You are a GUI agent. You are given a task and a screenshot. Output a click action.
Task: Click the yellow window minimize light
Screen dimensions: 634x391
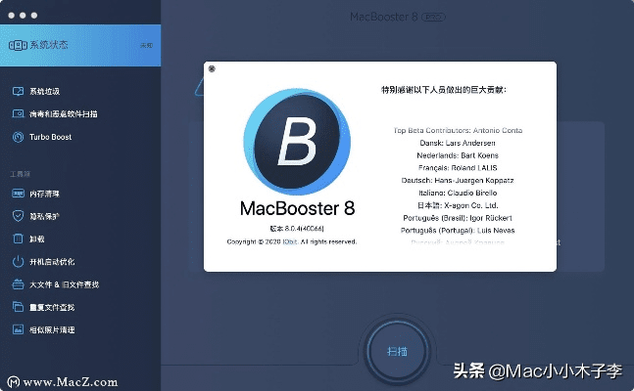coord(23,16)
